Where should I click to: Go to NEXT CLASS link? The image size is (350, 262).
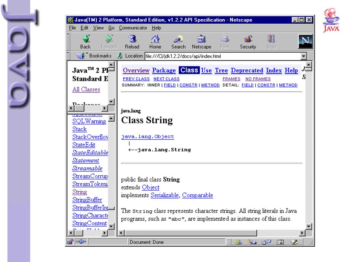point(166,79)
